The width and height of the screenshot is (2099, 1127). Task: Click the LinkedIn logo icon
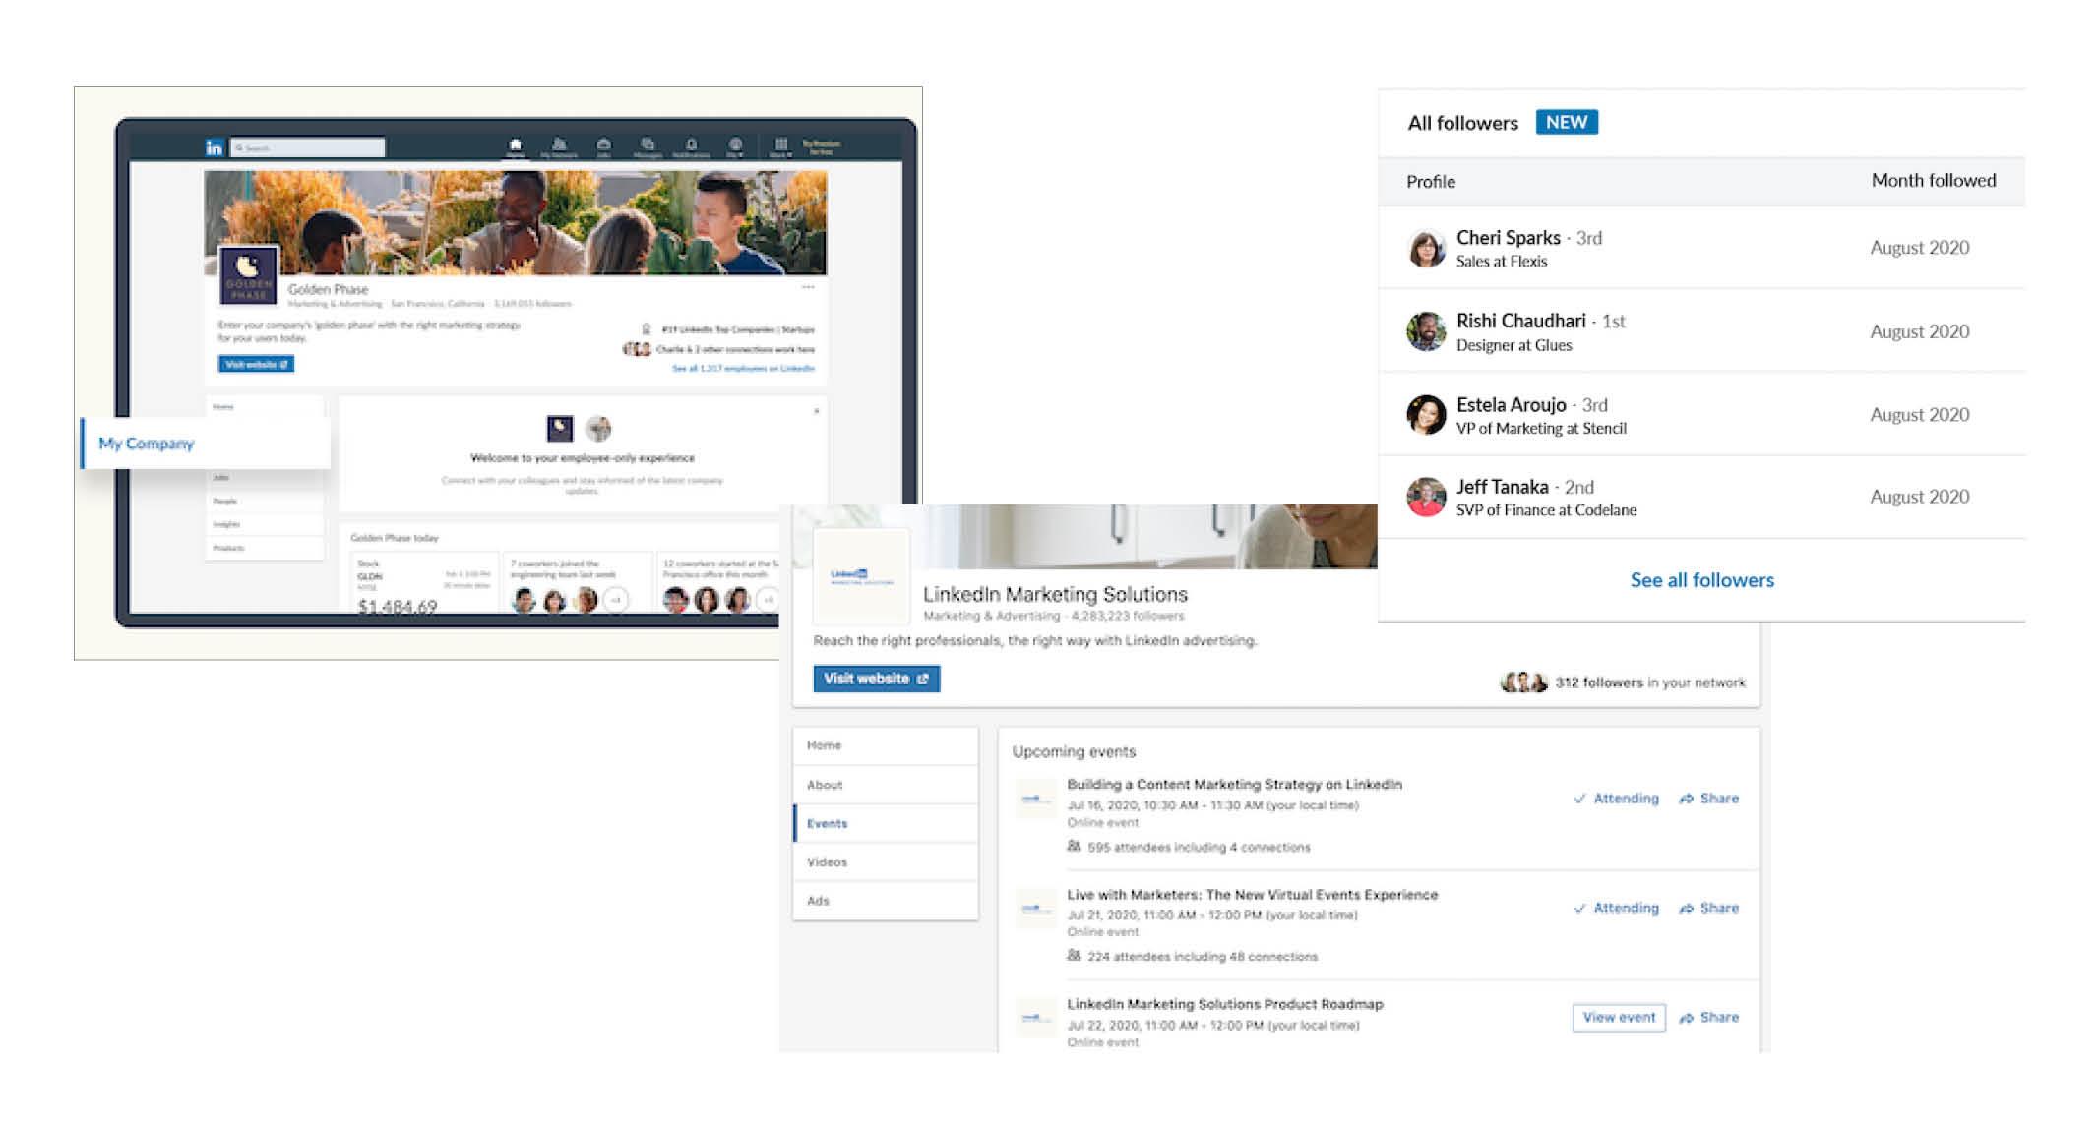[x=214, y=148]
